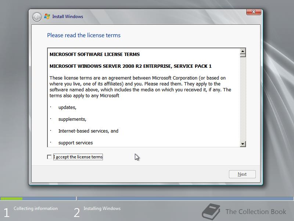Click the 'Internet-based services, and' bullet

[x=88, y=131]
